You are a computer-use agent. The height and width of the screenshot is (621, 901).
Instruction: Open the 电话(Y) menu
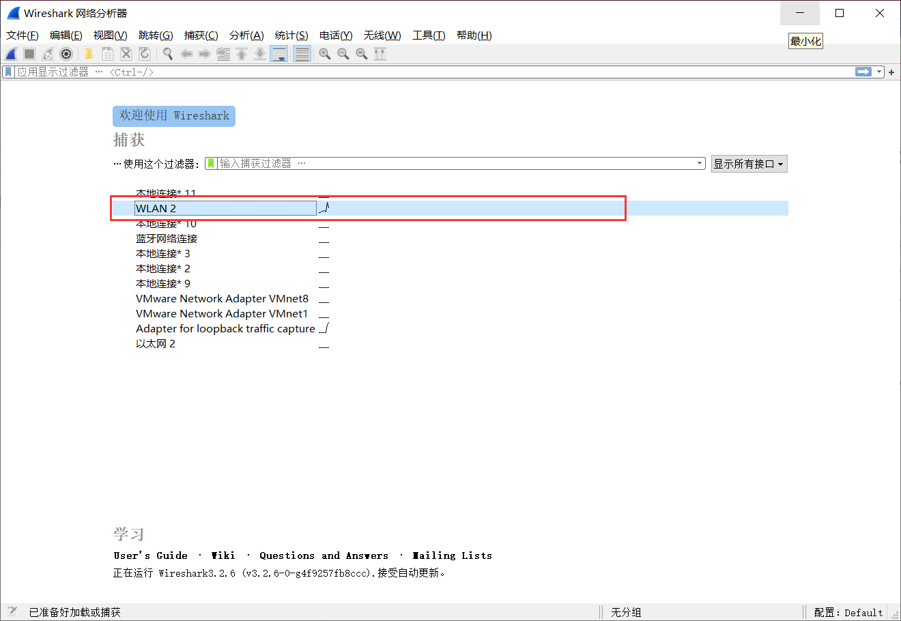[x=336, y=35]
